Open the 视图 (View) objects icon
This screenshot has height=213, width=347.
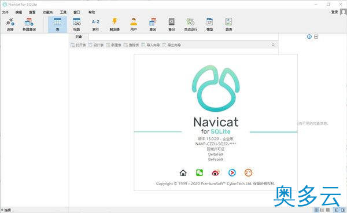tap(76, 24)
